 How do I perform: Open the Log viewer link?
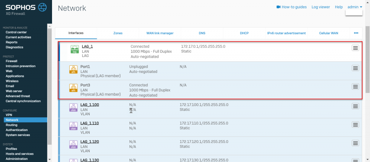pos(321,7)
